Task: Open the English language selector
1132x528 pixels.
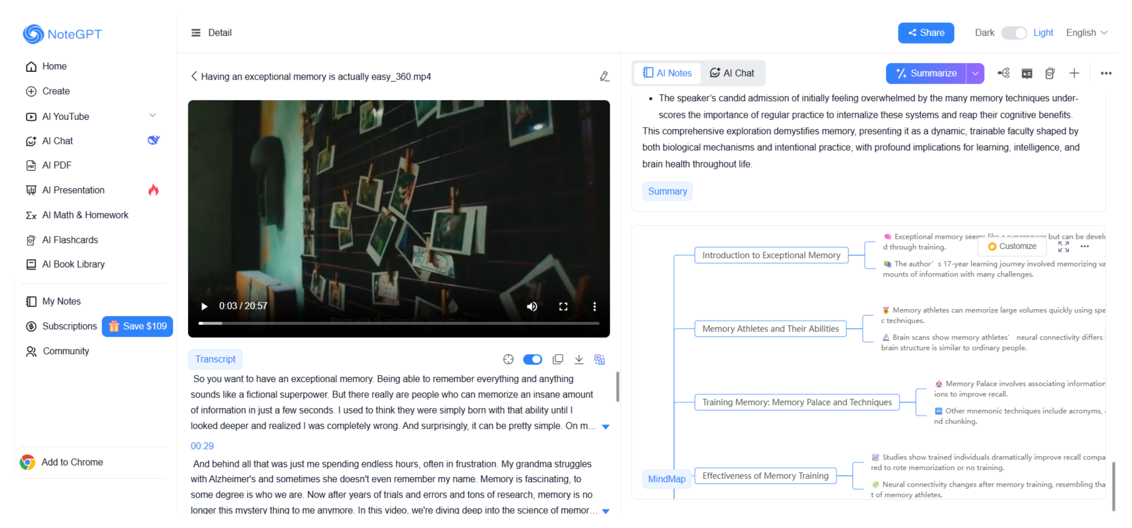Action: click(1087, 33)
